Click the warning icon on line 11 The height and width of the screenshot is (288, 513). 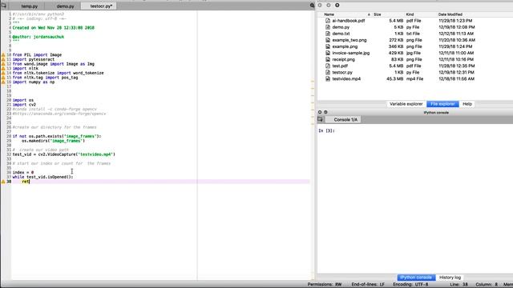click(3, 59)
